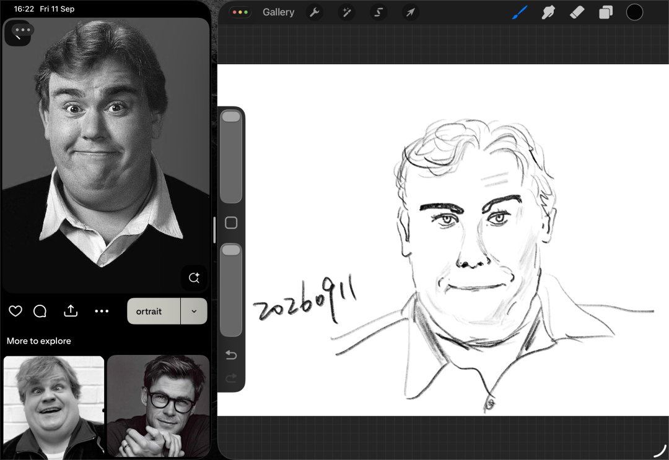Open the Pinterest window's top-left multitasking dots
The image size is (669, 460).
23,30
